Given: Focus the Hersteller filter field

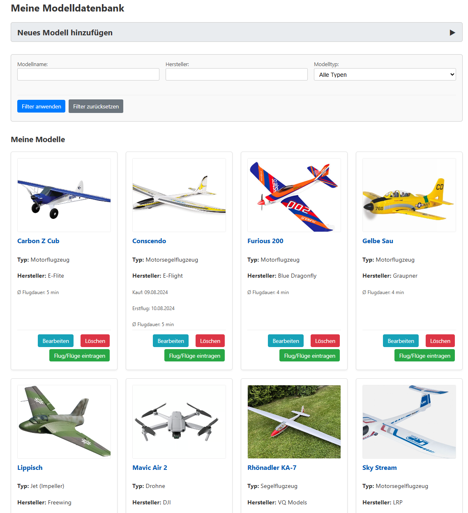Looking at the screenshot, I should coord(236,74).
